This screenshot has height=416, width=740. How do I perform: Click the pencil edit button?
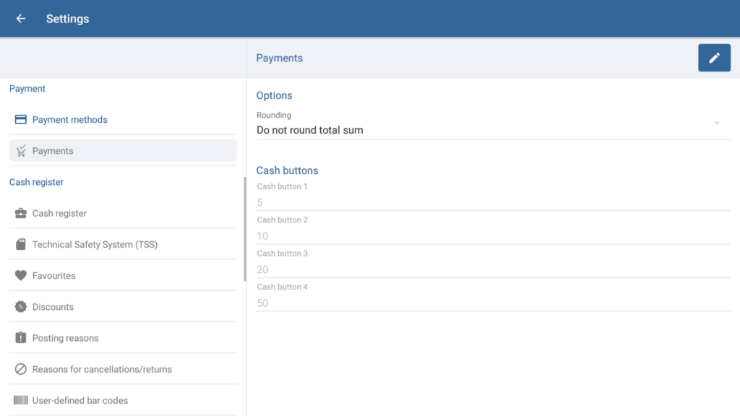(x=714, y=58)
